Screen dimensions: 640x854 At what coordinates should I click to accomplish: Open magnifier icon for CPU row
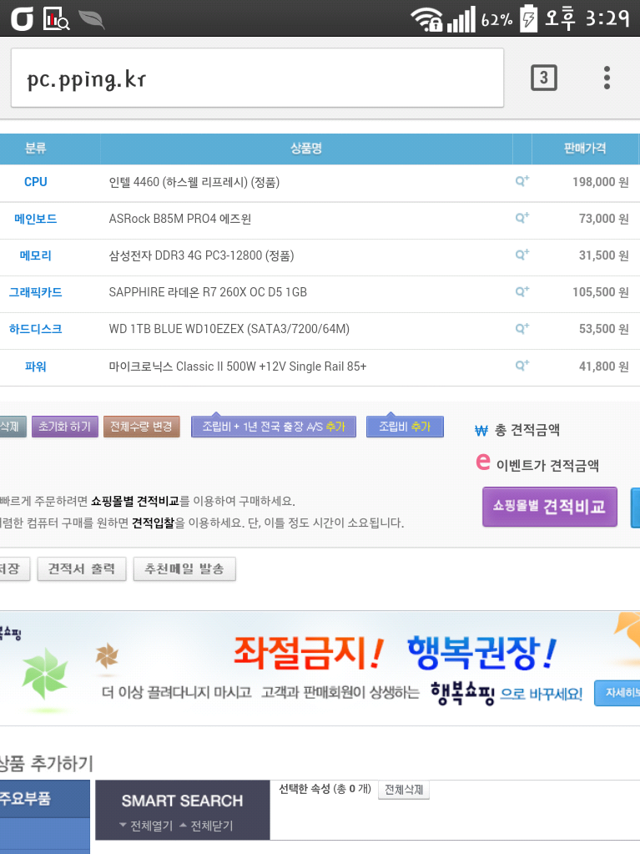click(x=522, y=181)
